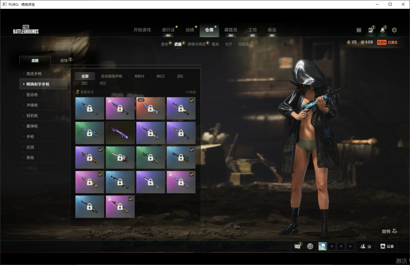Screen dimensions: 410x265
Task: Expand the 手枪 category
Action: tap(43, 136)
